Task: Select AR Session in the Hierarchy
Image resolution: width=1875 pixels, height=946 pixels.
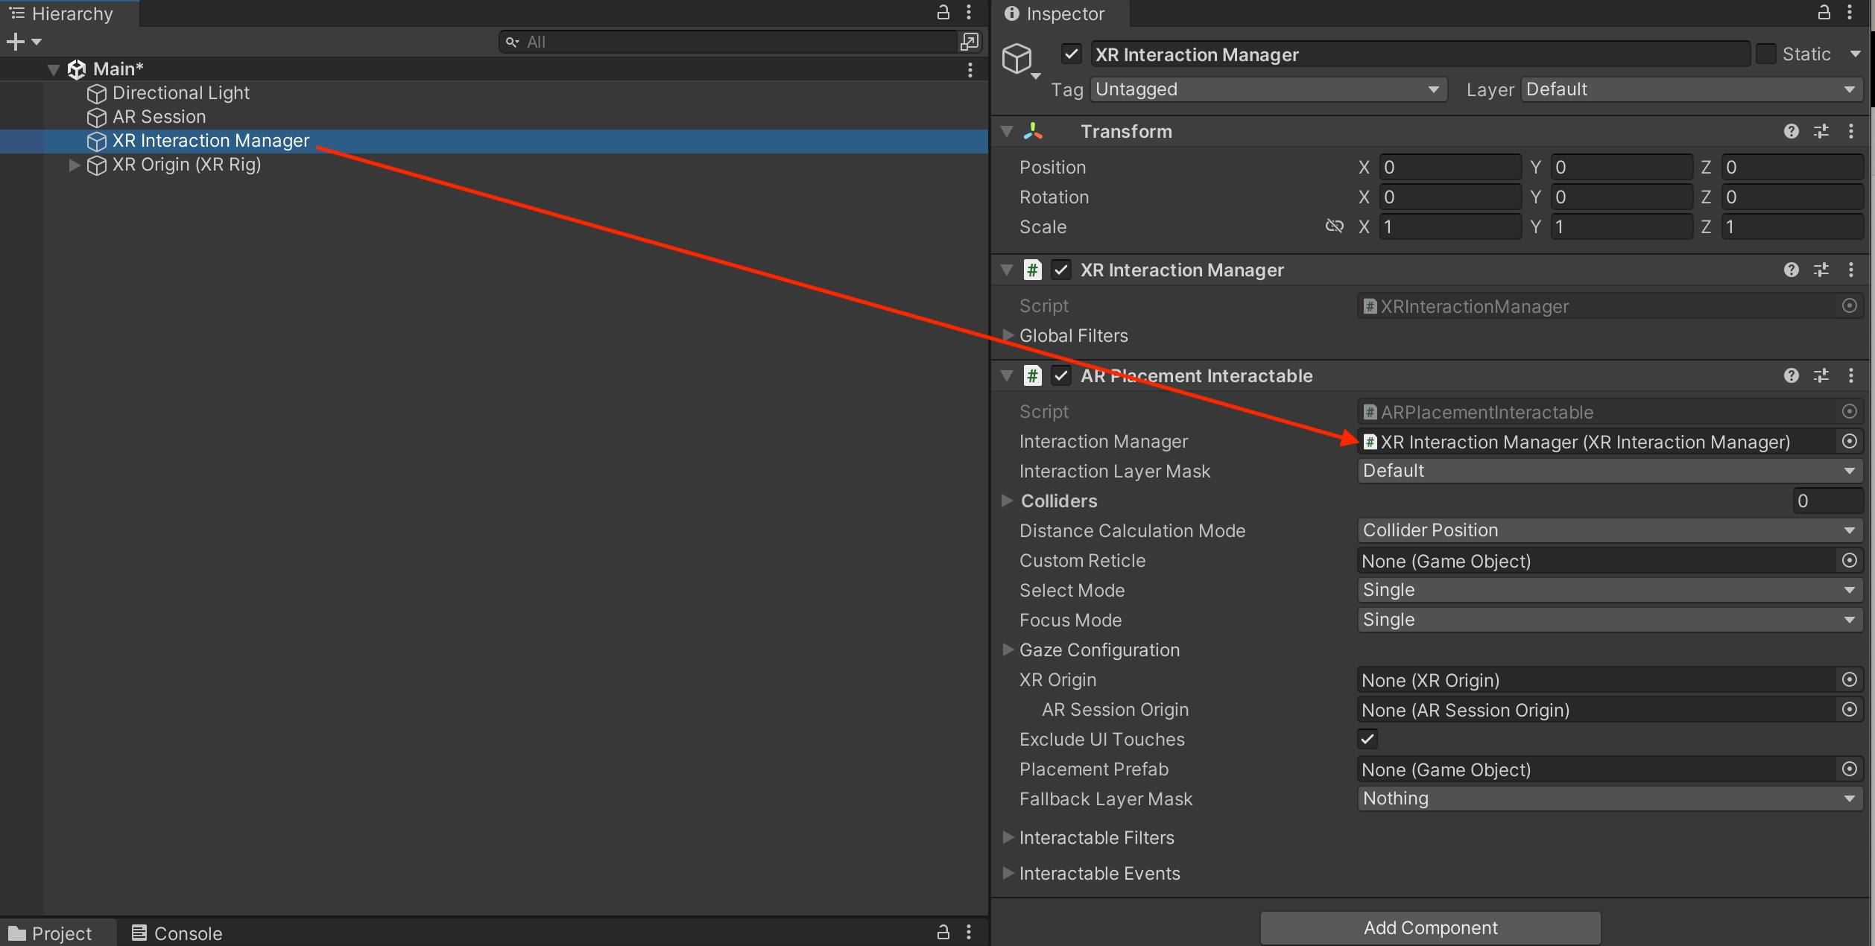Action: [159, 117]
